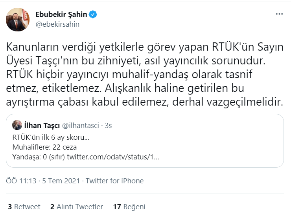Click the İlhan Taşcı name in quoted tweet

(42, 125)
